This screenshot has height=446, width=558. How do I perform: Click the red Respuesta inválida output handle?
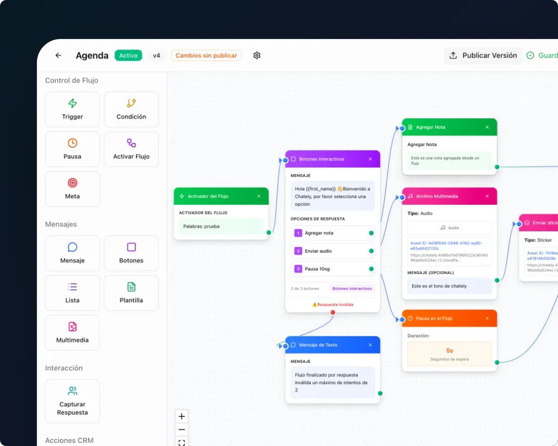click(333, 312)
